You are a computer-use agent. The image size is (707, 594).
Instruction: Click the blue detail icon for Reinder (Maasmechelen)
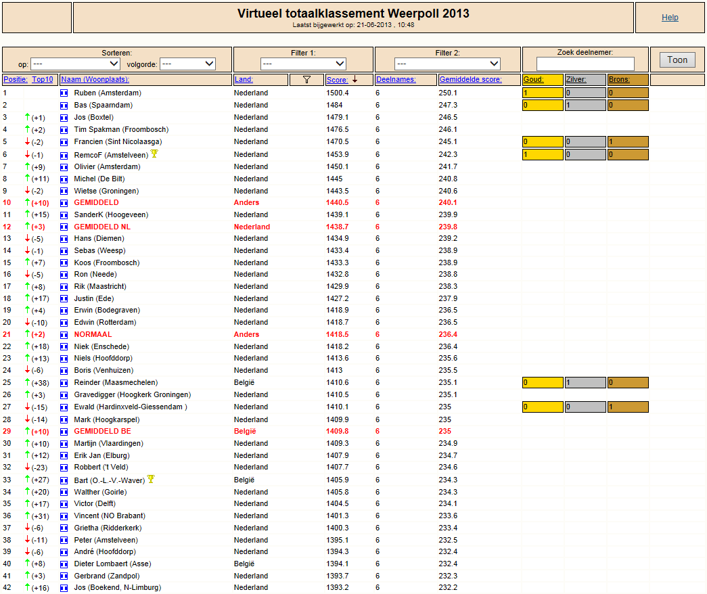pos(64,383)
